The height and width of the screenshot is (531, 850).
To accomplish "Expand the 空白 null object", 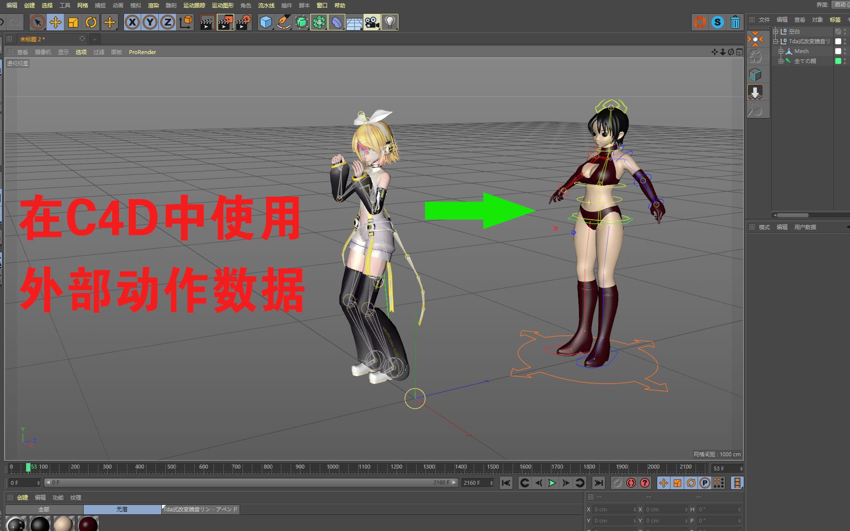I will (776, 31).
